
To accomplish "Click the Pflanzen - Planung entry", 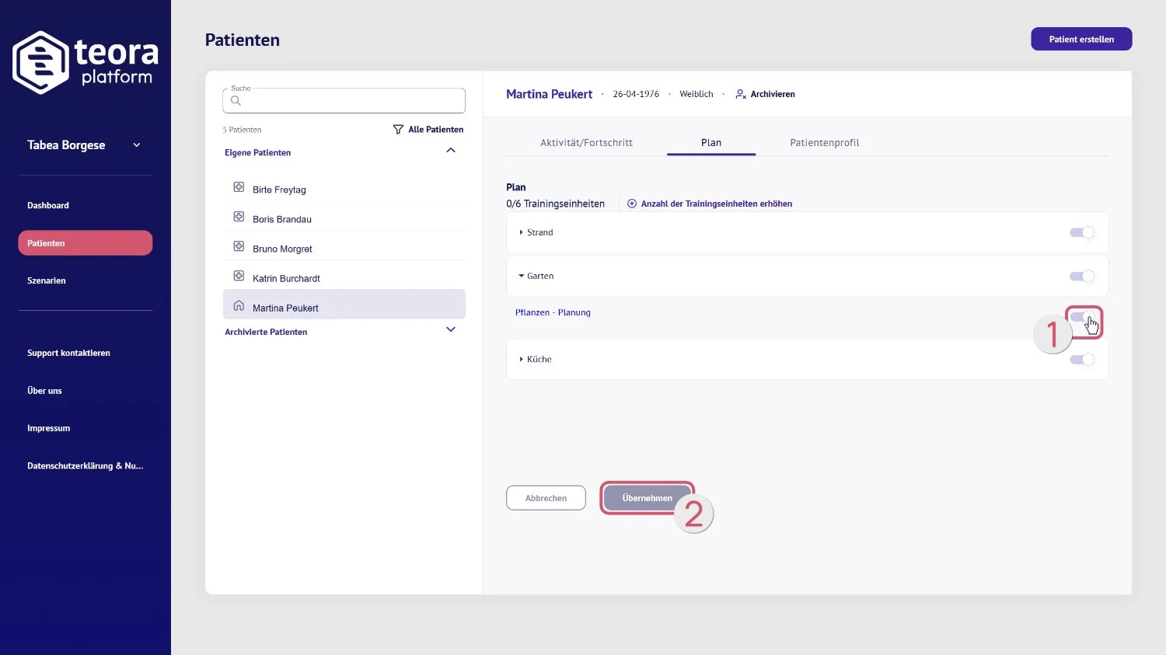I will click(553, 312).
